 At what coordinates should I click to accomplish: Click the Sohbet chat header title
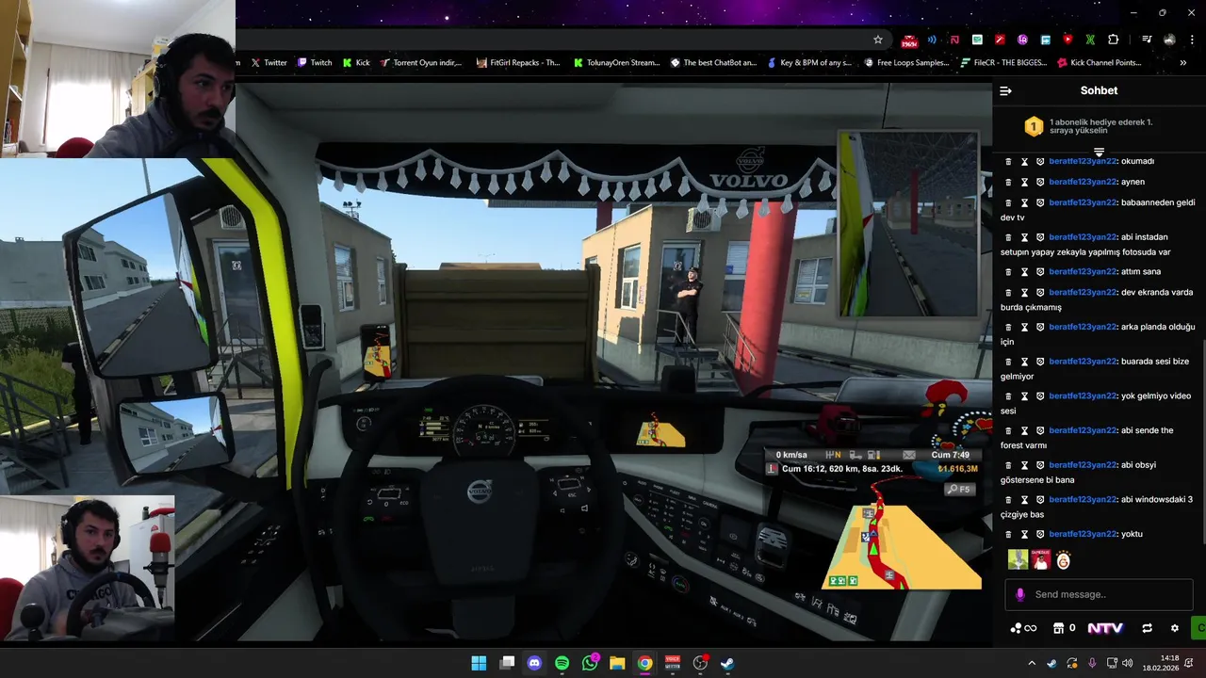(x=1099, y=90)
